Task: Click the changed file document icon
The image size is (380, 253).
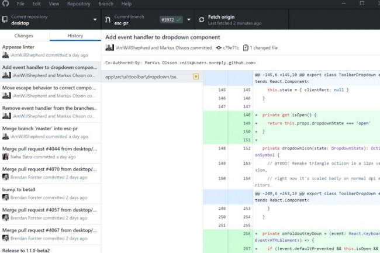Action: (x=246, y=48)
